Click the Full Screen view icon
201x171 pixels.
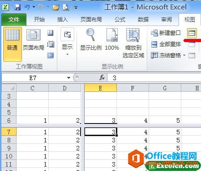51,56
